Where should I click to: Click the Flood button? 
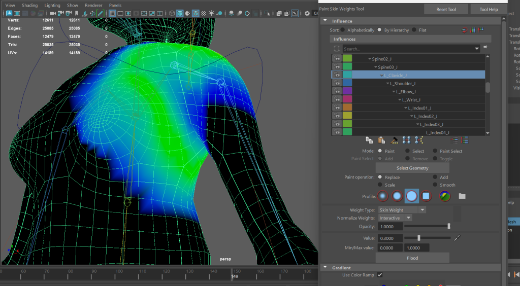coord(412,258)
